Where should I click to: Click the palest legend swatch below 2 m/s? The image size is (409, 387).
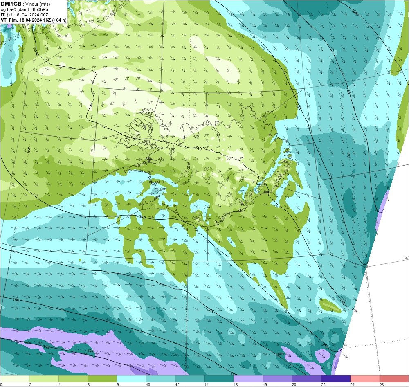click(15, 379)
